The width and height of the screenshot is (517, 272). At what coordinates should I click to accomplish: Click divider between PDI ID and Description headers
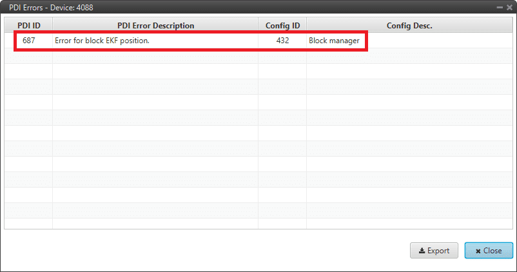tap(52, 26)
